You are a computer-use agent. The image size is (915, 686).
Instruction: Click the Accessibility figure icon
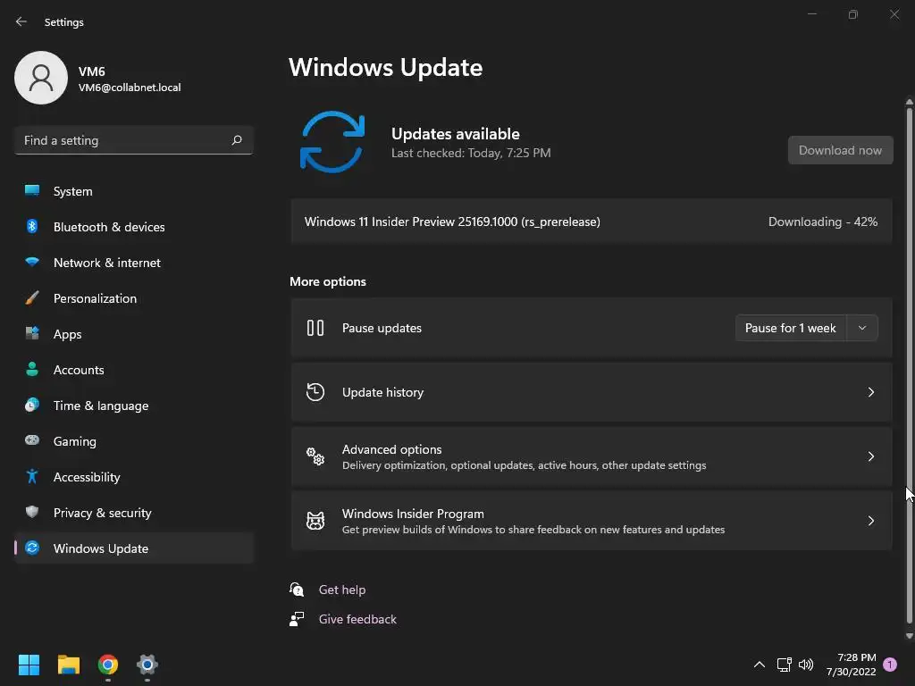[x=32, y=477]
